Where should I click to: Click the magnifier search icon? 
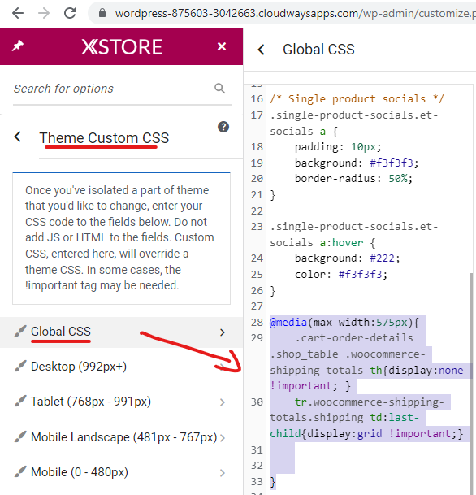tap(220, 89)
